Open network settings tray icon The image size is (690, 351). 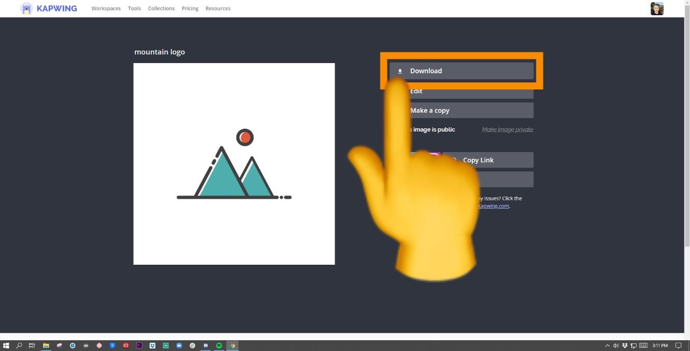pyautogui.click(x=634, y=346)
